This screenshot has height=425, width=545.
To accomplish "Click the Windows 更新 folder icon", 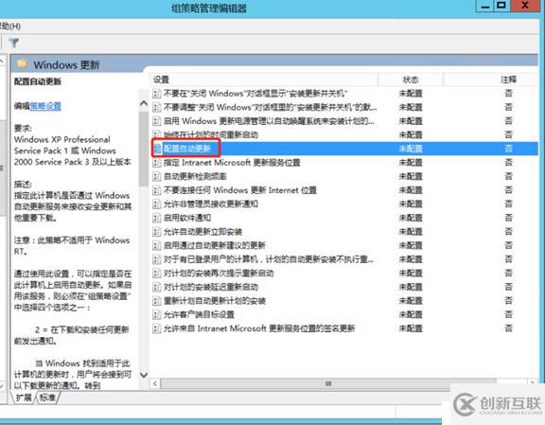I will click(23, 63).
